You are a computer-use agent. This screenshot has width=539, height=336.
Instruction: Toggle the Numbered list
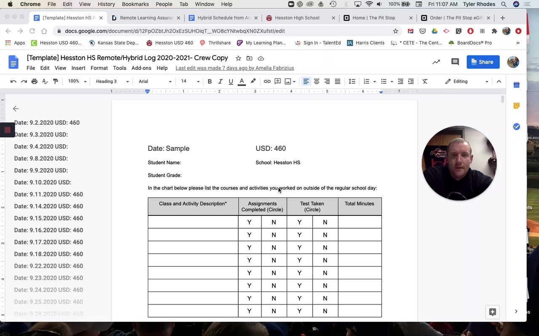tap(366, 81)
